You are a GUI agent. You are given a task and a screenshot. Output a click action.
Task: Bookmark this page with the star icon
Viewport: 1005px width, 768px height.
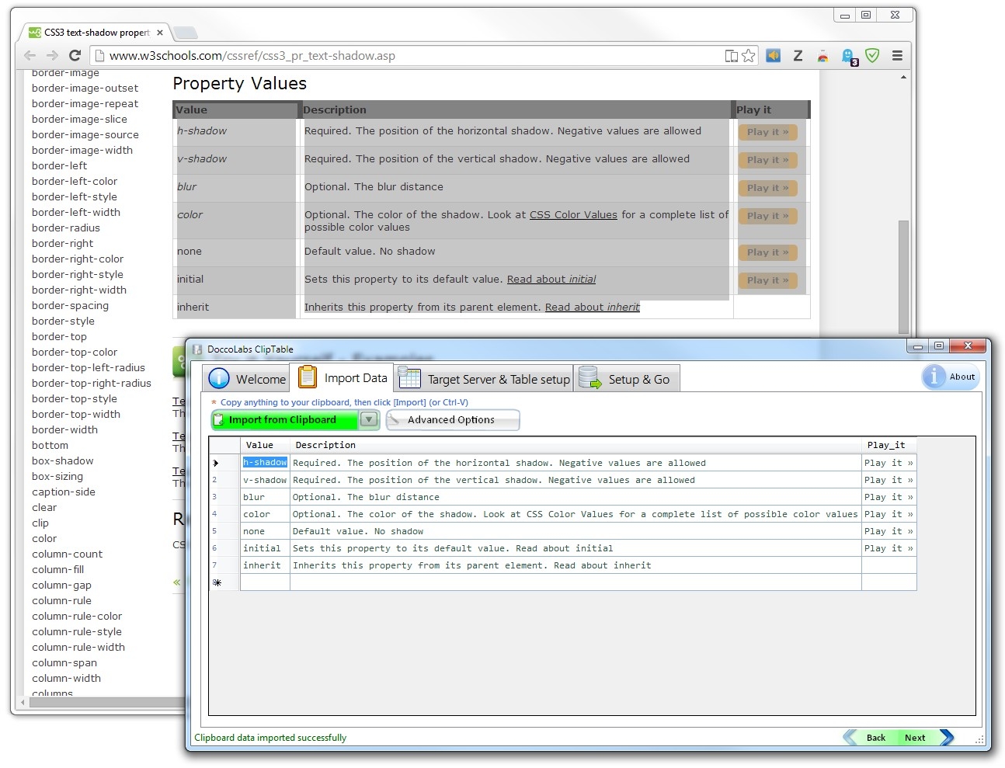point(748,55)
